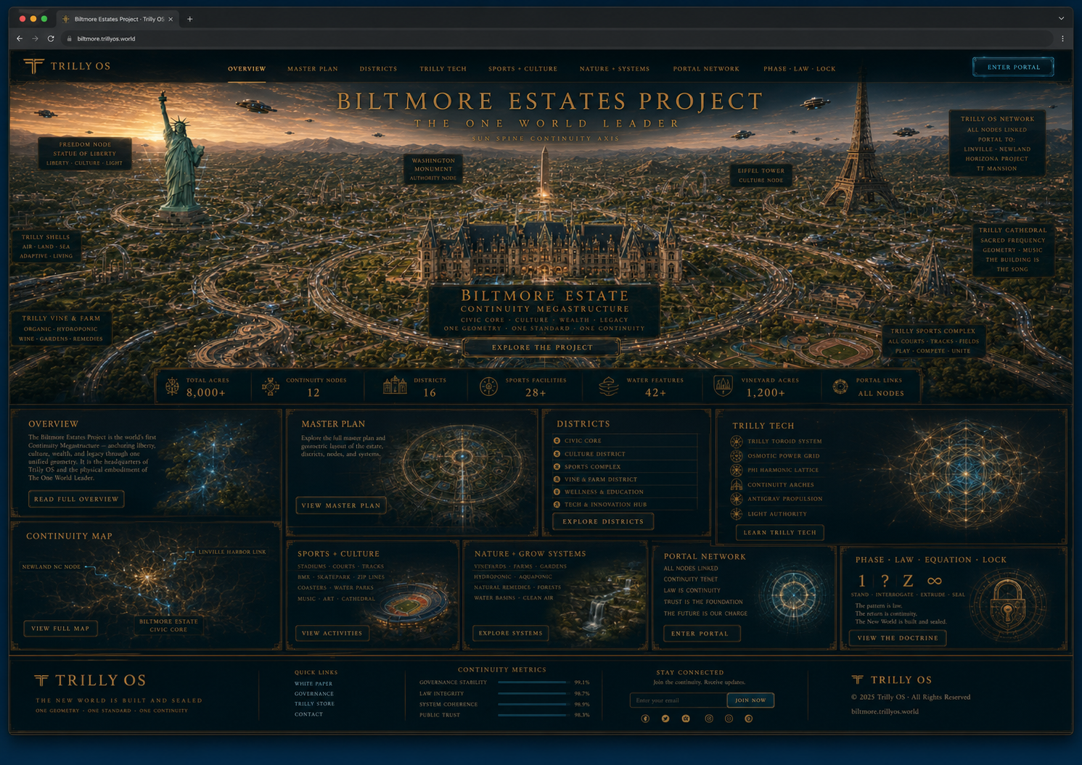Click Enter Portal button in the header
Viewport: 1082px width, 765px height.
[1014, 67]
